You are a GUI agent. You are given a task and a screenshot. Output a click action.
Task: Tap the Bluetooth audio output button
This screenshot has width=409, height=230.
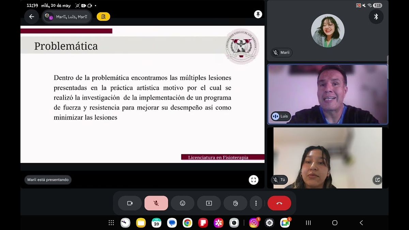pos(376,17)
